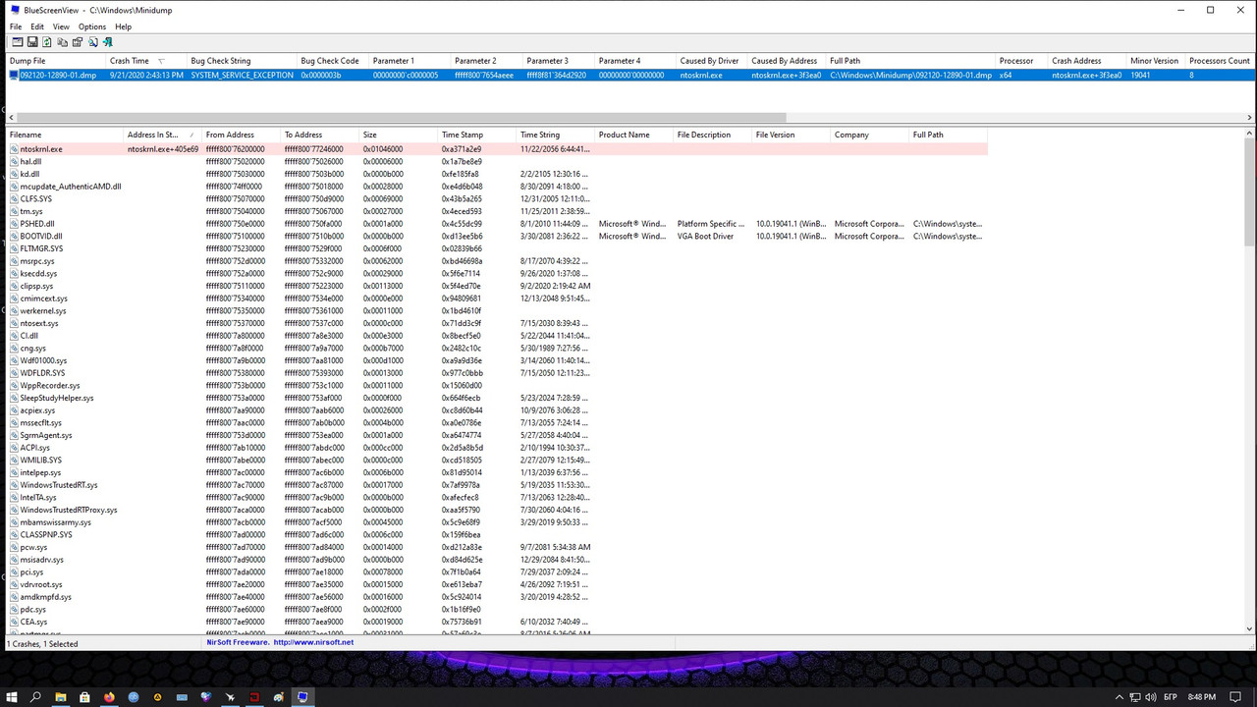Sort lower pane by Filename header
The image size is (1257, 707).
click(x=65, y=135)
